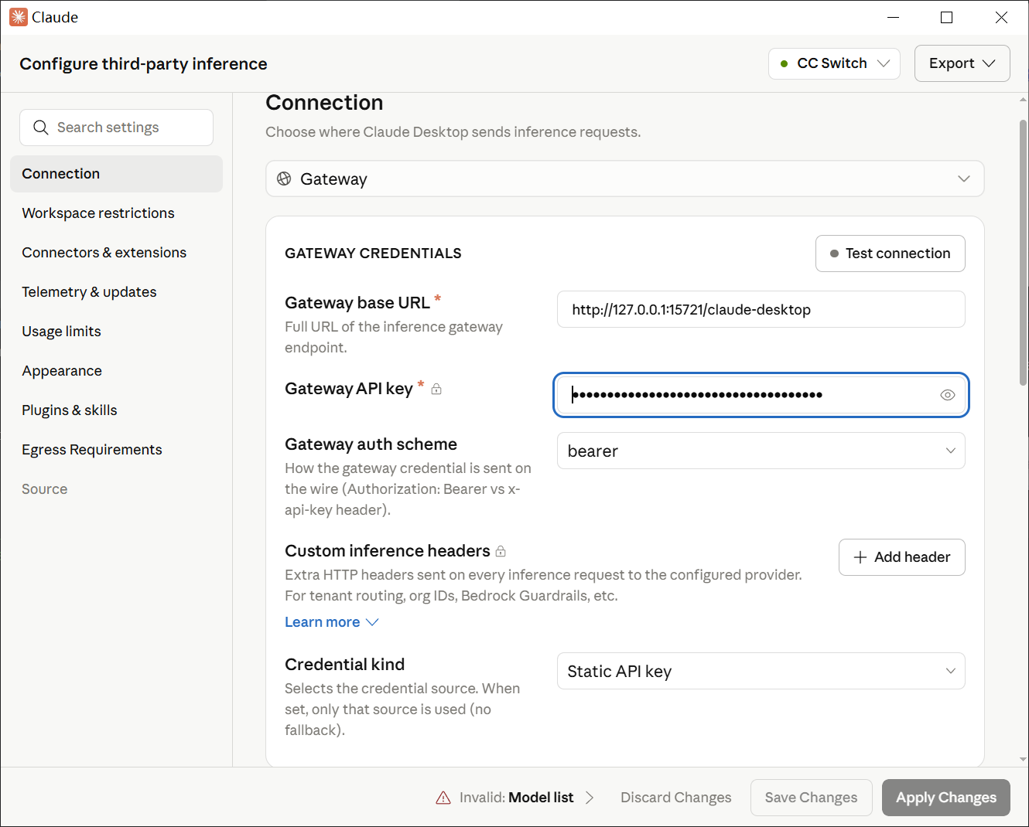This screenshot has height=827, width=1029.
Task: Open Usage limits settings
Action: [x=116, y=332]
